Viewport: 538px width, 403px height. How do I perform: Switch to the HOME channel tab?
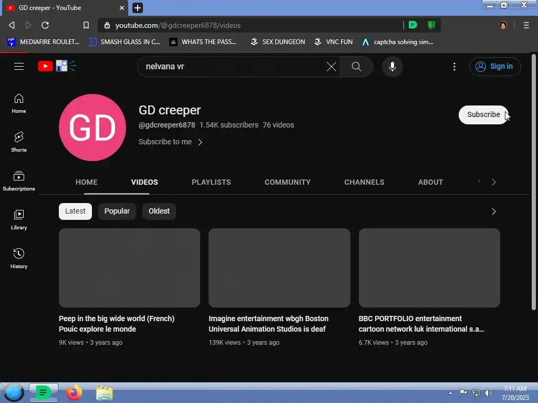(87, 182)
